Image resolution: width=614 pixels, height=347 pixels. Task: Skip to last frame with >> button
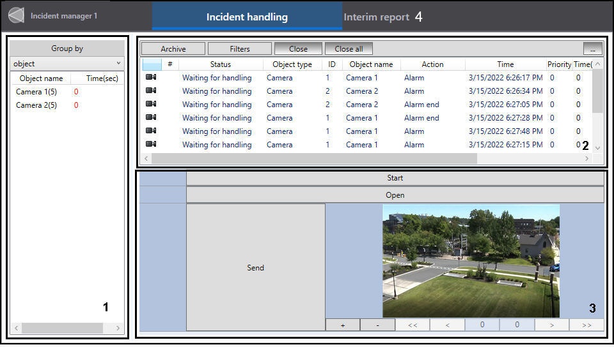(586, 325)
